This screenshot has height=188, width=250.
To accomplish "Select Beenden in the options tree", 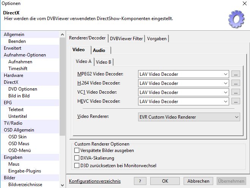I will click(30, 41).
